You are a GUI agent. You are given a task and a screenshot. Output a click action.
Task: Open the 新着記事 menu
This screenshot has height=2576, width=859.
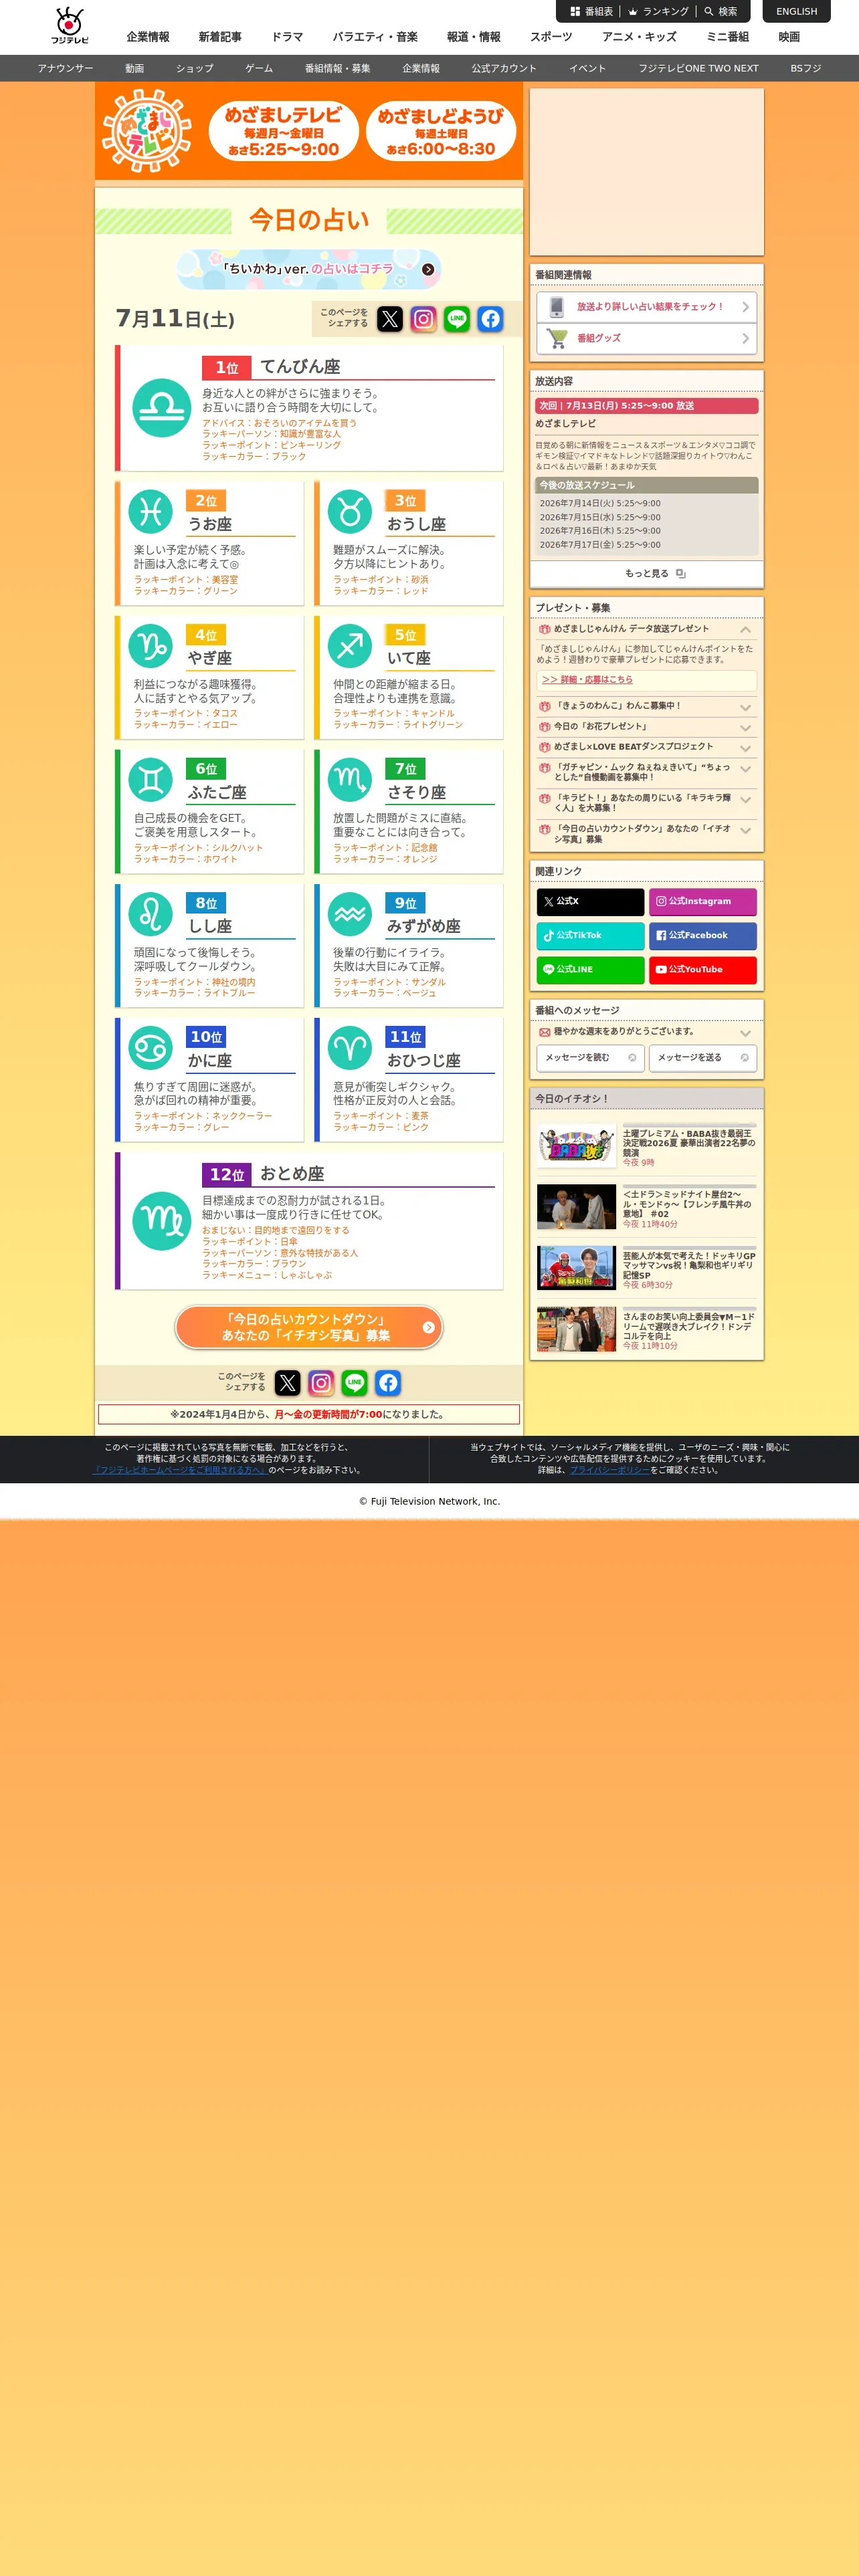(220, 37)
